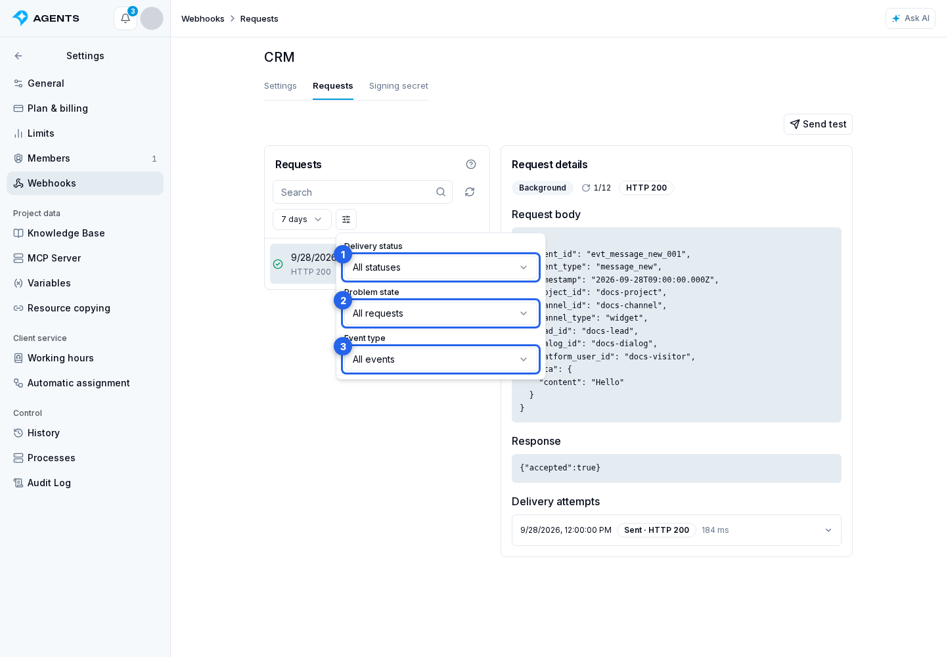
Task: Open Automatic assignment page
Action: [85, 383]
